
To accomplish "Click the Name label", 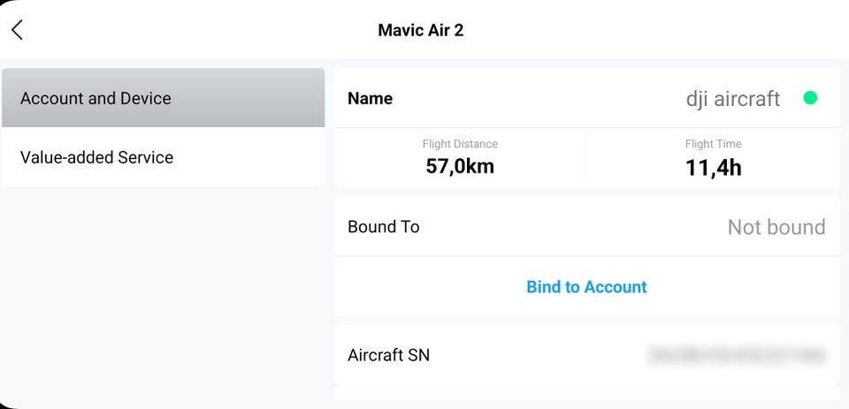I will coord(370,99).
